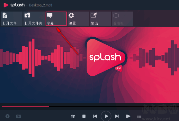
Task: Skip to previous track
Action: coord(95,116)
